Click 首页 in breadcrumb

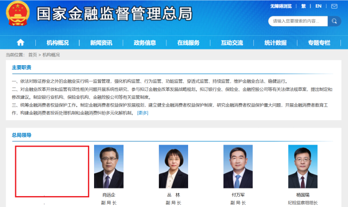pyautogui.click(x=33, y=55)
